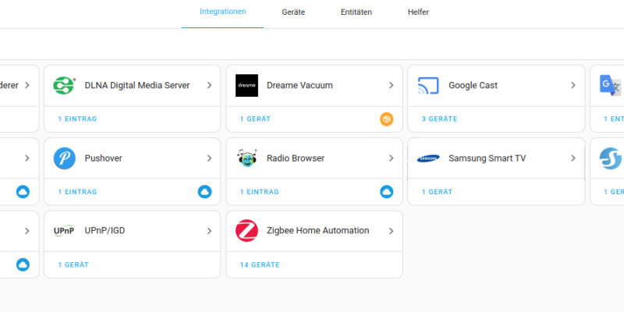Click the Radio Browser icon

[246, 158]
